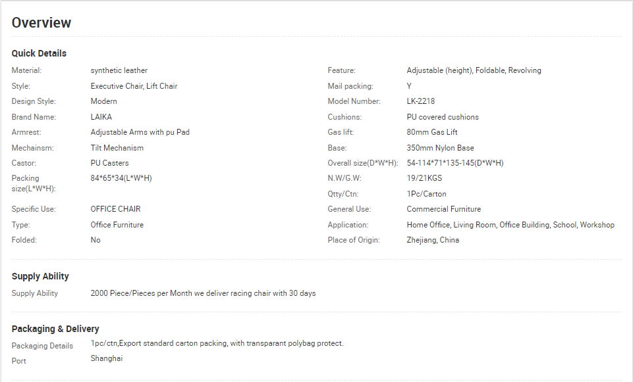Click the Packaging & Delivery heading
633x382 pixels.
tap(55, 329)
